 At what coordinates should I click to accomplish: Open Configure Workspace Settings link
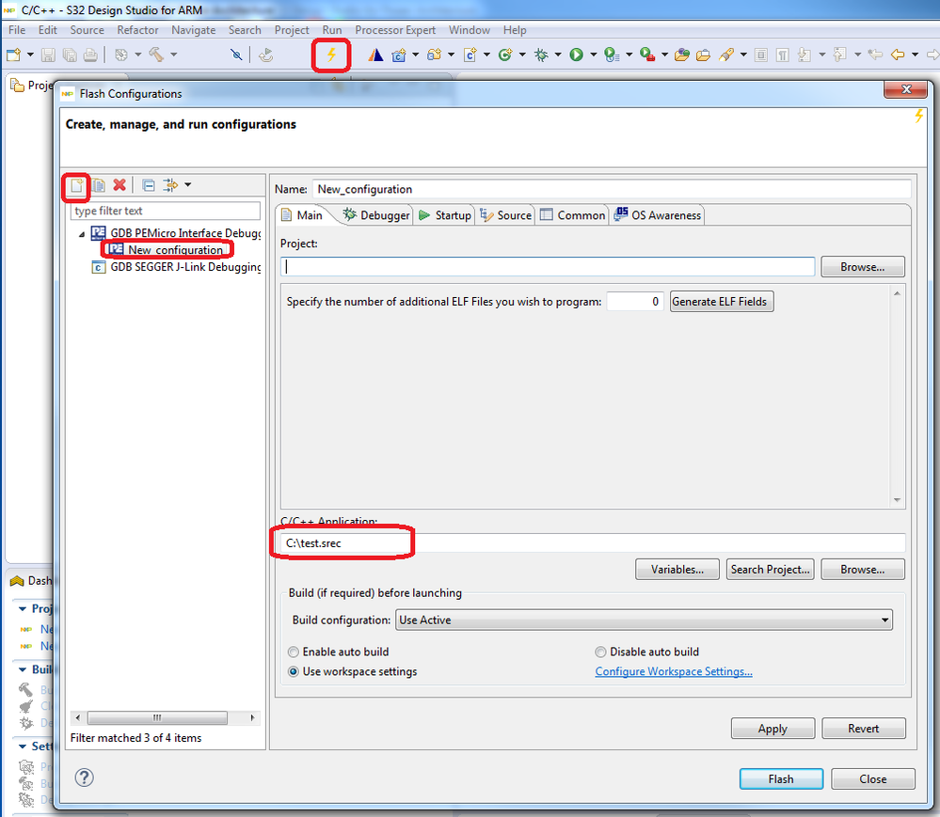(673, 671)
